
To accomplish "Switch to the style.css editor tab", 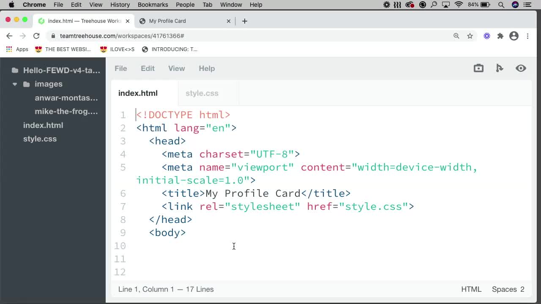I will (x=202, y=93).
